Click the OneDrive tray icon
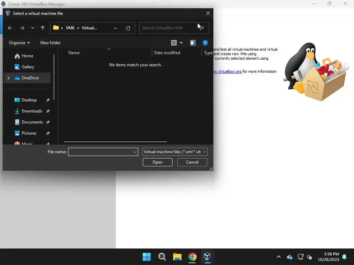 tap(290, 257)
